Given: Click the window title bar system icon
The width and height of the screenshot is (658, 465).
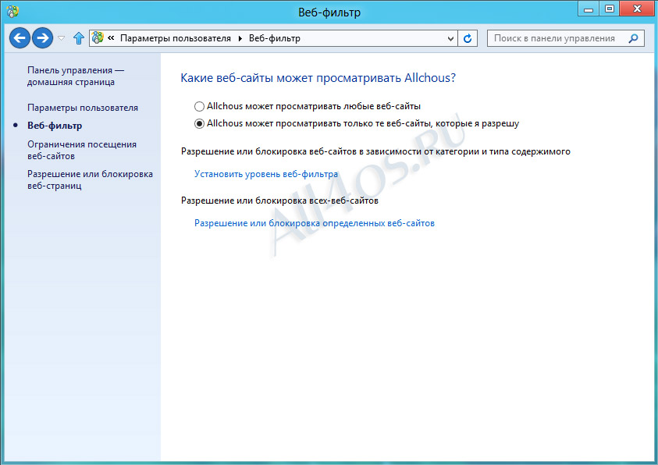Looking at the screenshot, I should 12,12.
